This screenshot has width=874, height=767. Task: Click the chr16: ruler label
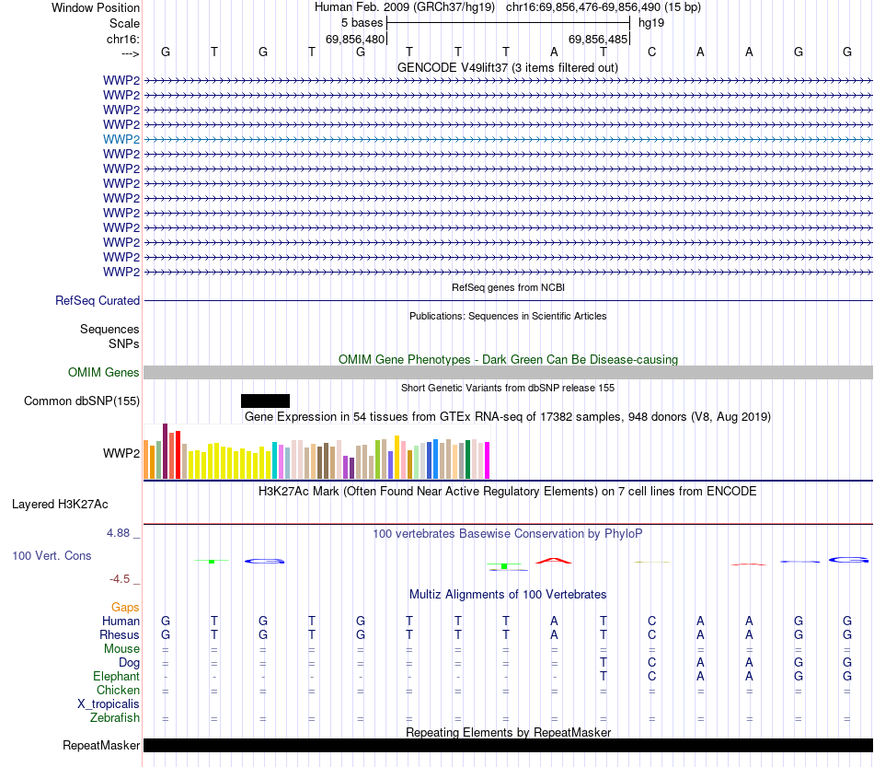(122, 39)
